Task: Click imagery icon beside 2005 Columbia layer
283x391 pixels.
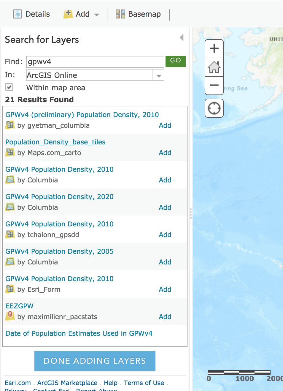Action: click(x=10, y=262)
